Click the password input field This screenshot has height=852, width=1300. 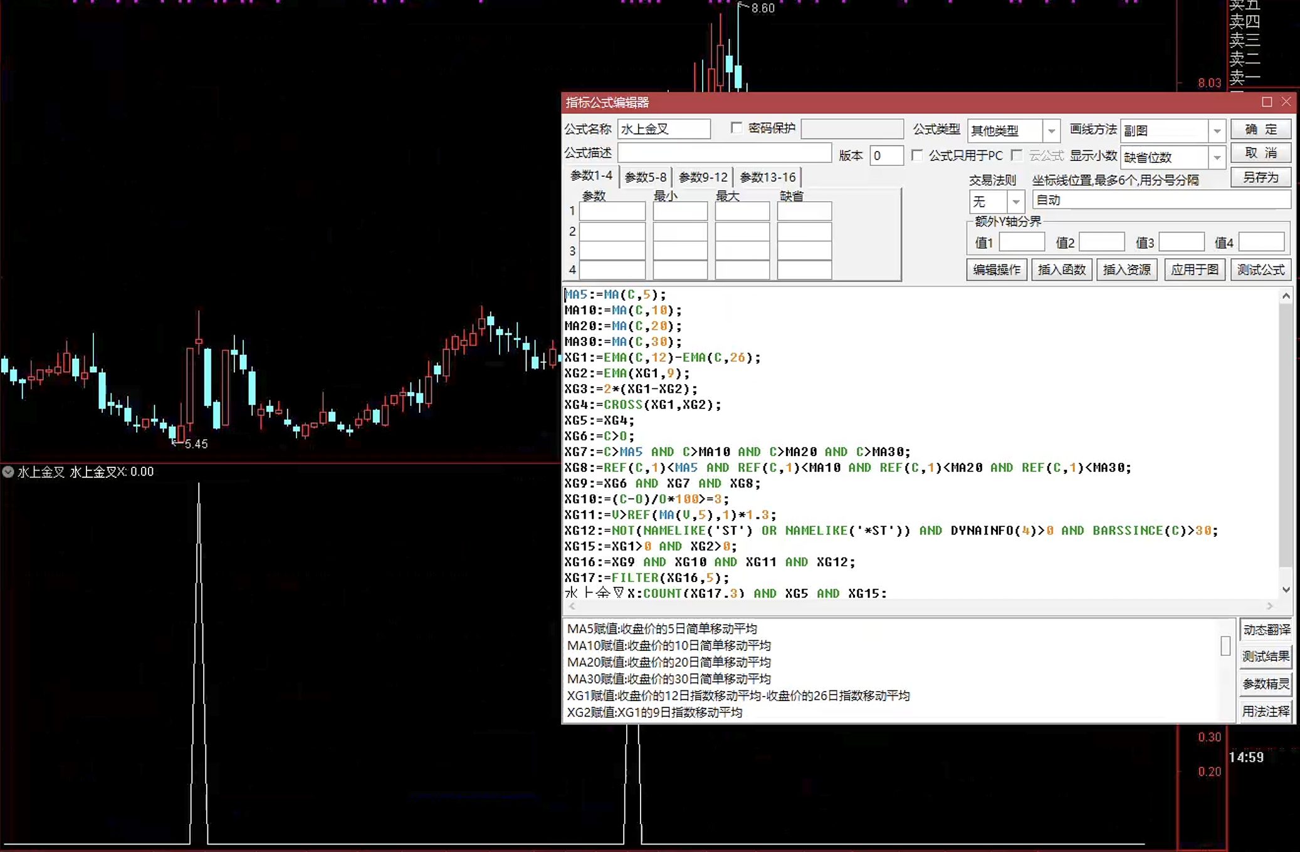point(852,129)
